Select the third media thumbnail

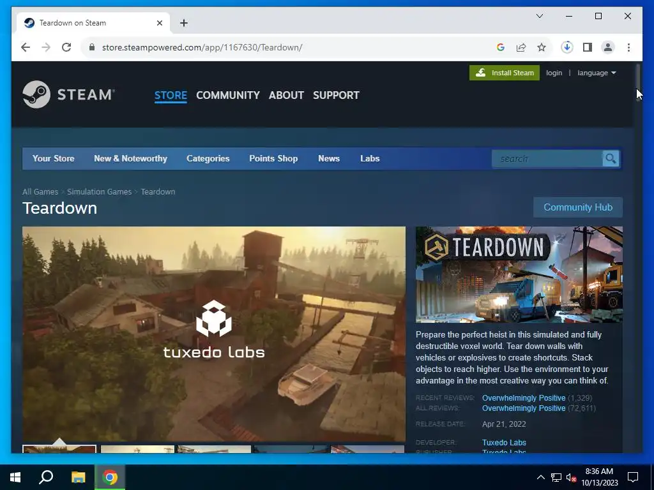point(214,449)
